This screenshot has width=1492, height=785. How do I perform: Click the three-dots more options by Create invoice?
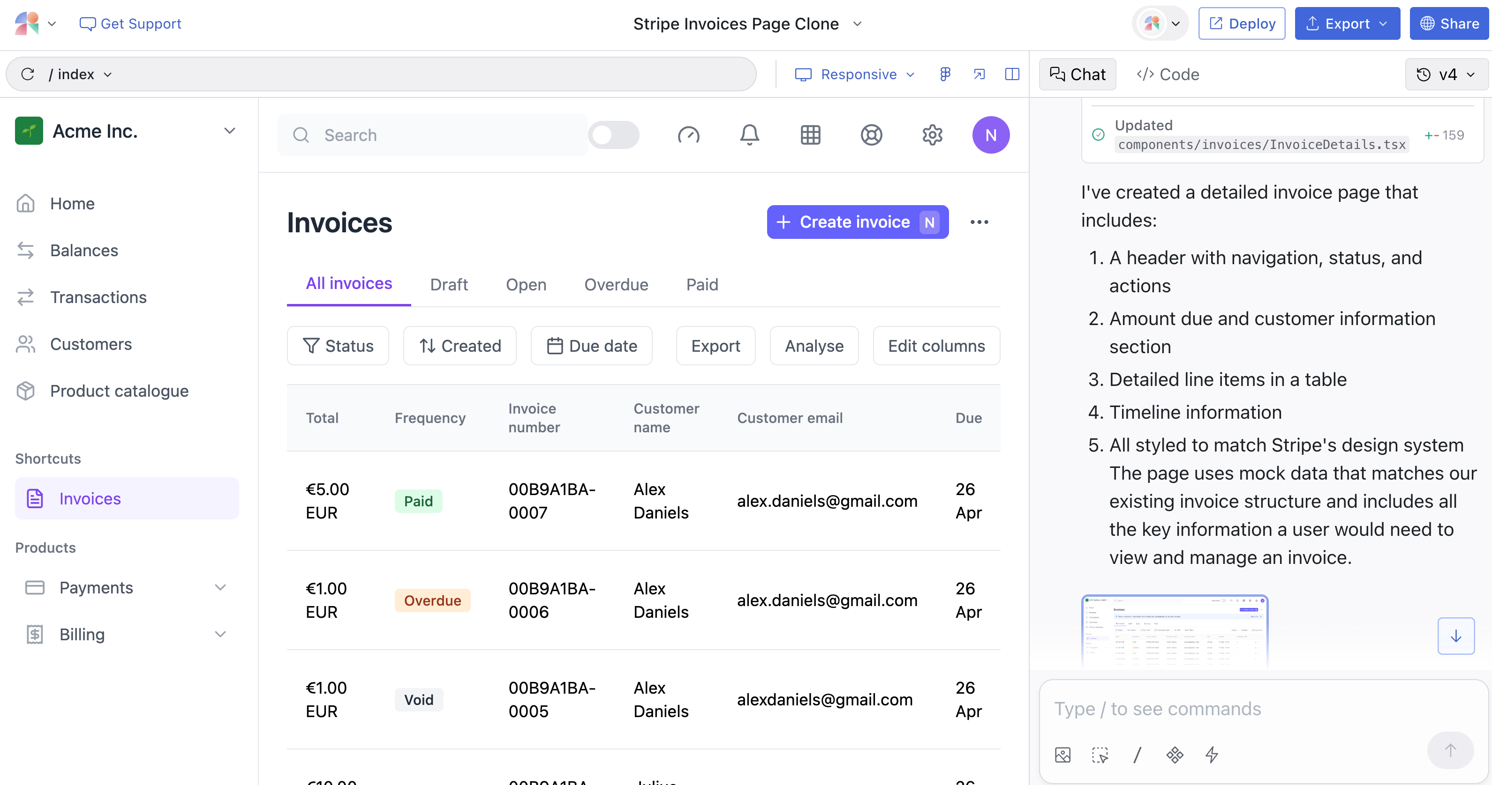coord(979,222)
